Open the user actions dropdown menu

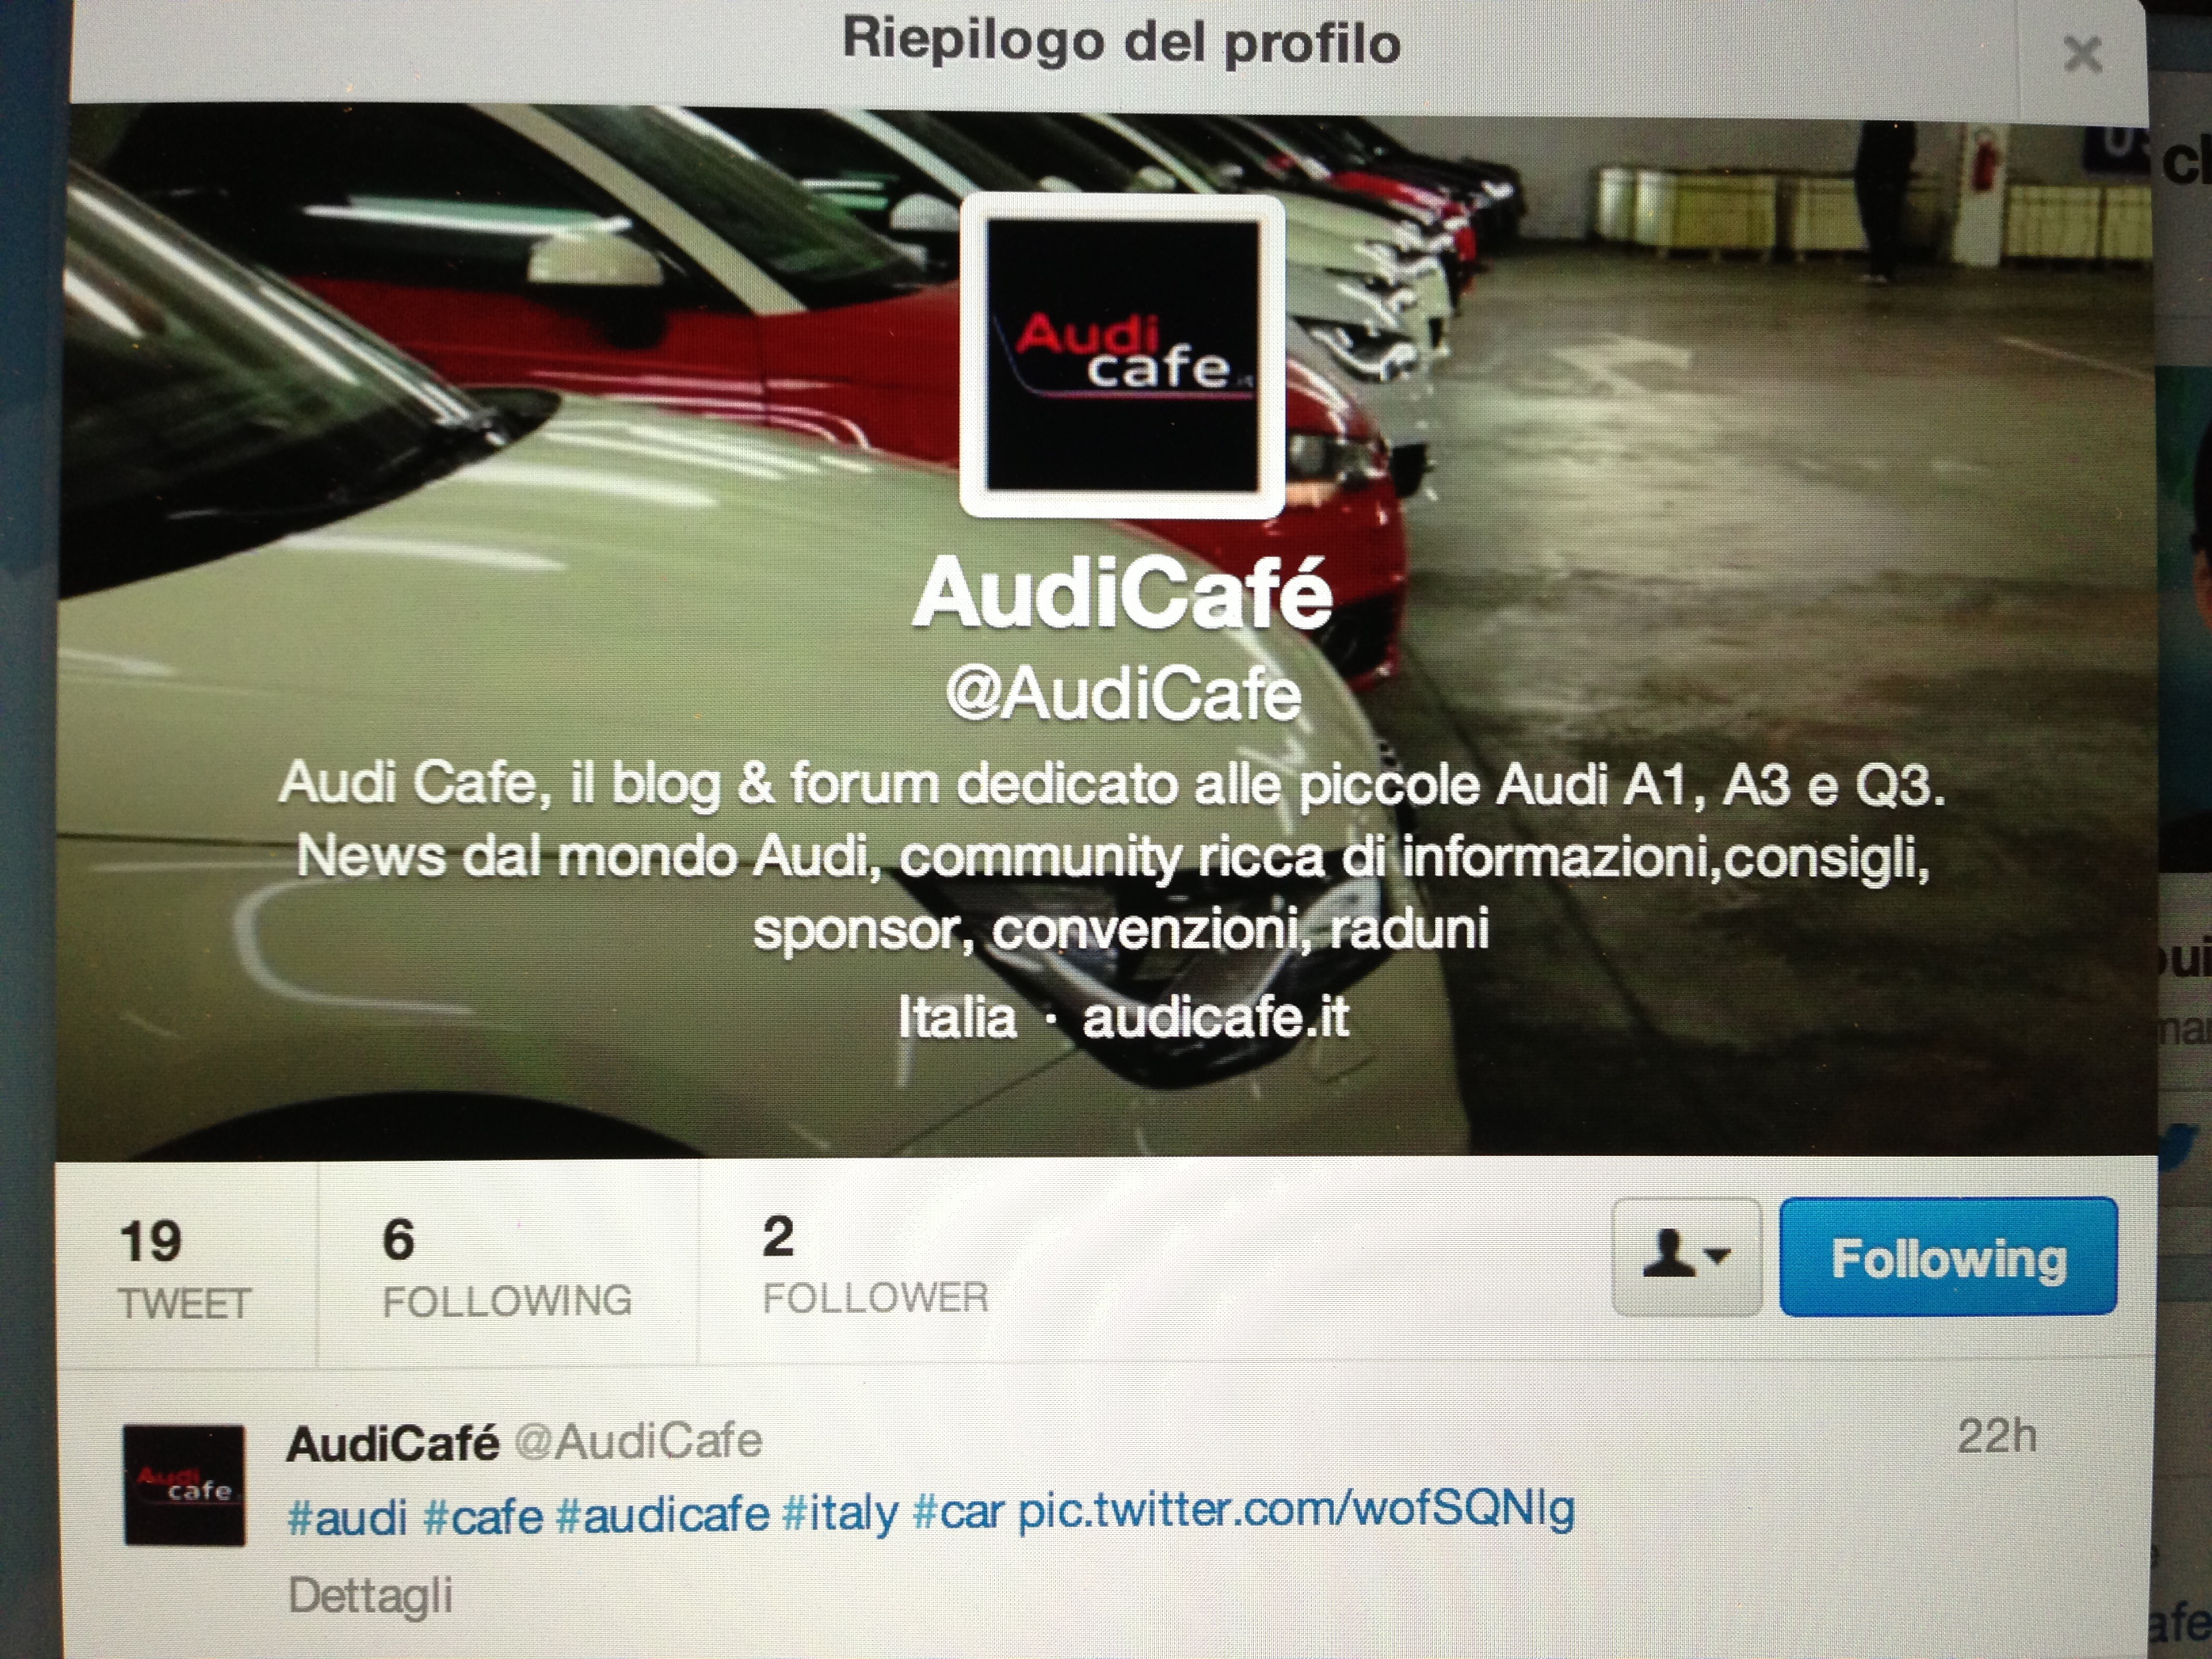[1686, 1256]
